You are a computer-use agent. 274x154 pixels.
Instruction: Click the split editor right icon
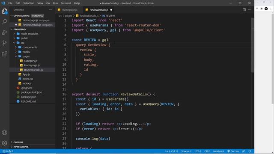click(x=244, y=10)
